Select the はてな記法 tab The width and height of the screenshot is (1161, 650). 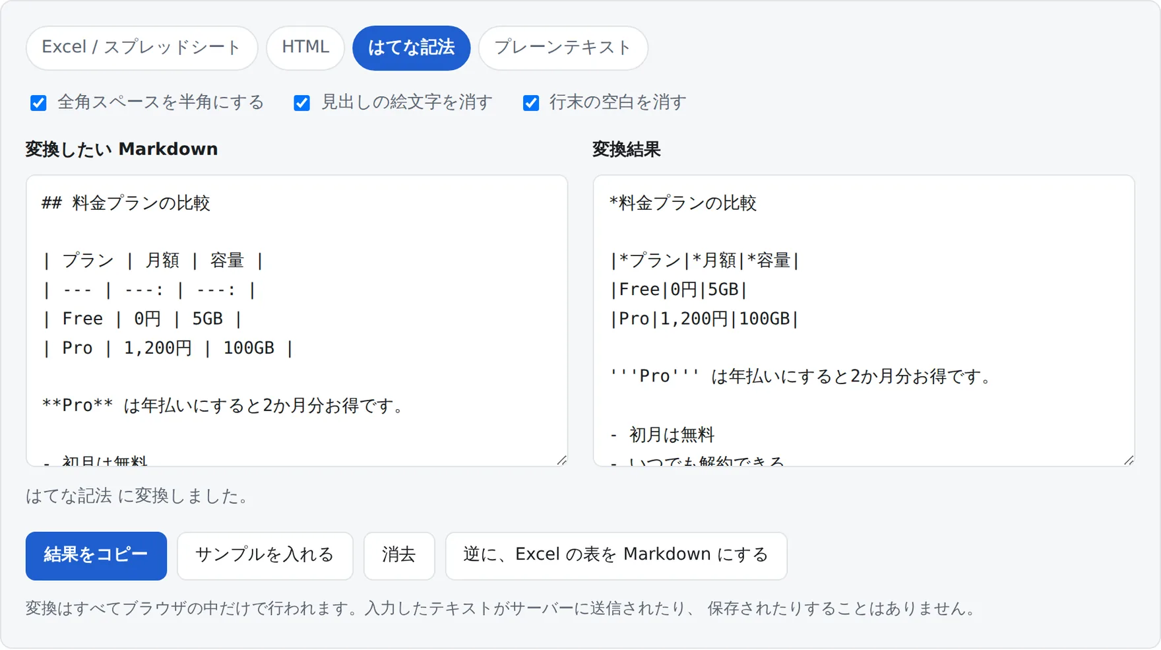pos(411,48)
